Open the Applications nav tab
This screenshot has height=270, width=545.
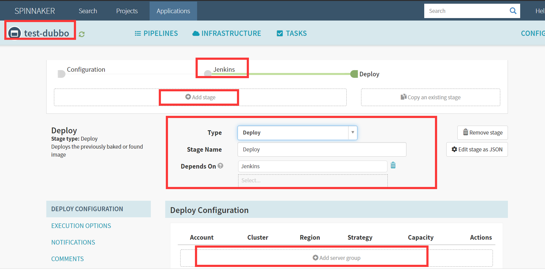(x=173, y=11)
